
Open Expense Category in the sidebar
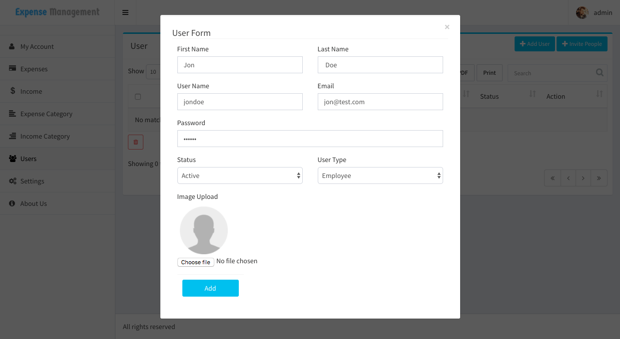(57, 114)
